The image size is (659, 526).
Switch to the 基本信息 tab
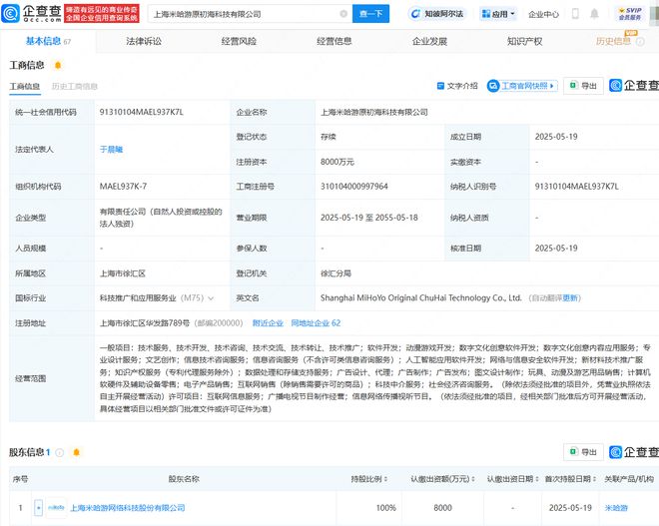48,41
